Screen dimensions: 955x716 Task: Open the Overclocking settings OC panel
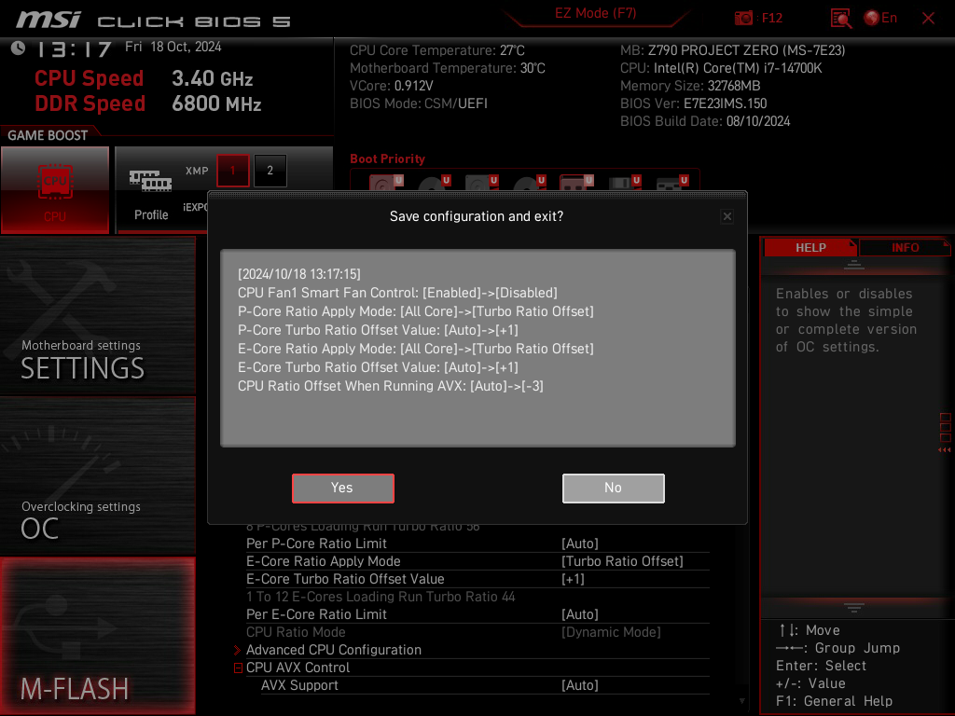pos(97,475)
